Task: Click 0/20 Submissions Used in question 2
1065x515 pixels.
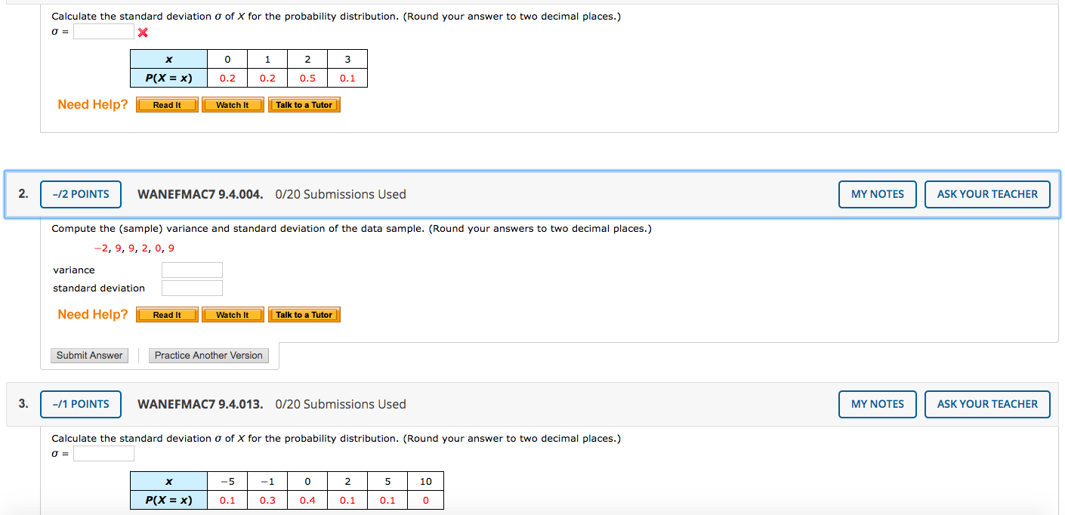Action: pyautogui.click(x=341, y=194)
